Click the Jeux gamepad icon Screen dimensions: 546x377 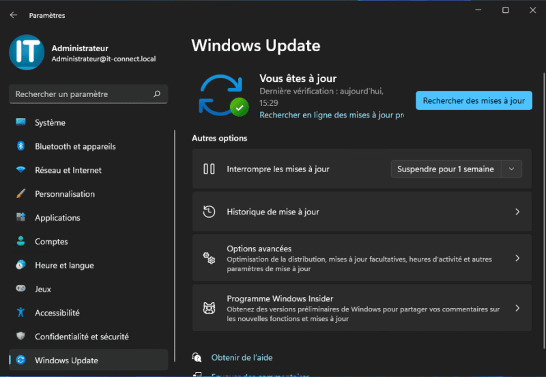(x=20, y=289)
